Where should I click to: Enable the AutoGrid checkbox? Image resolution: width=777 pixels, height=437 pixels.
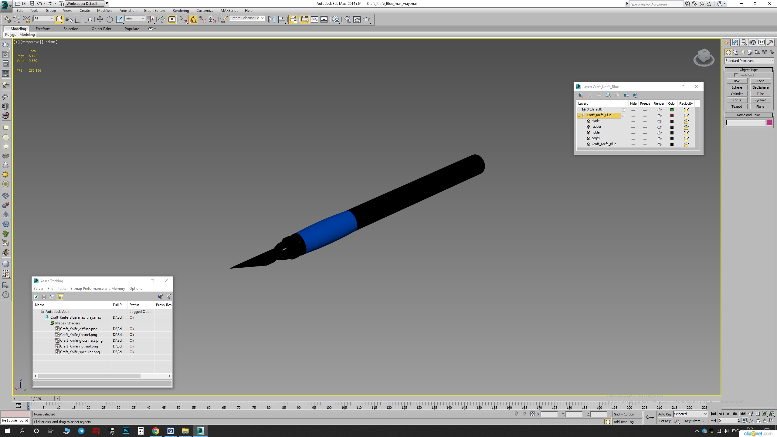pyautogui.click(x=736, y=75)
